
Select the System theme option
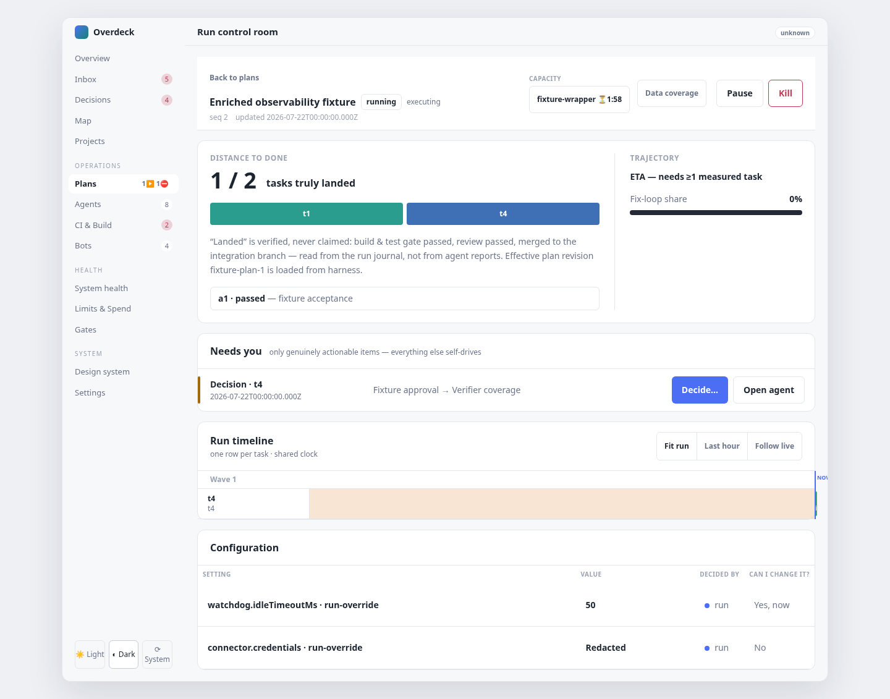(x=157, y=655)
